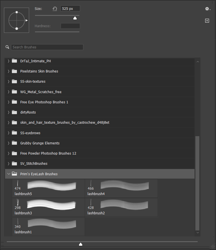The height and width of the screenshot is (250, 216).
Task: Select the lashbrush3 brush preset
Action: click(x=48, y=208)
